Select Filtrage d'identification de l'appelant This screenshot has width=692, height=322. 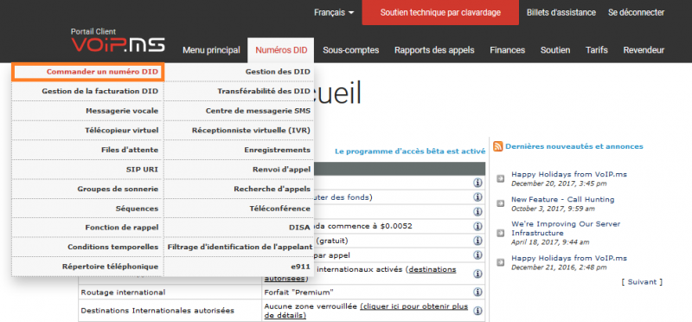pyautogui.click(x=239, y=247)
